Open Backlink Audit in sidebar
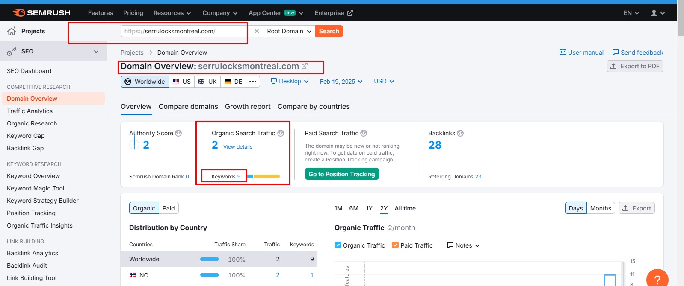The height and width of the screenshot is (286, 684). click(x=27, y=266)
